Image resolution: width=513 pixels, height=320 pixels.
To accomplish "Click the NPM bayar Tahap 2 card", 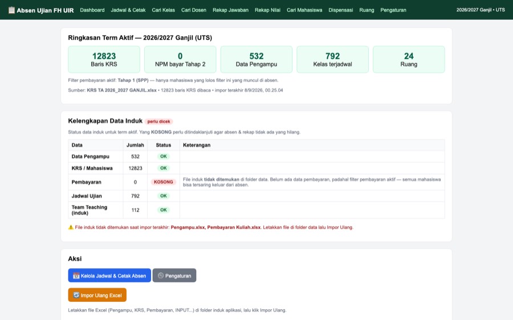I will click(x=180, y=59).
